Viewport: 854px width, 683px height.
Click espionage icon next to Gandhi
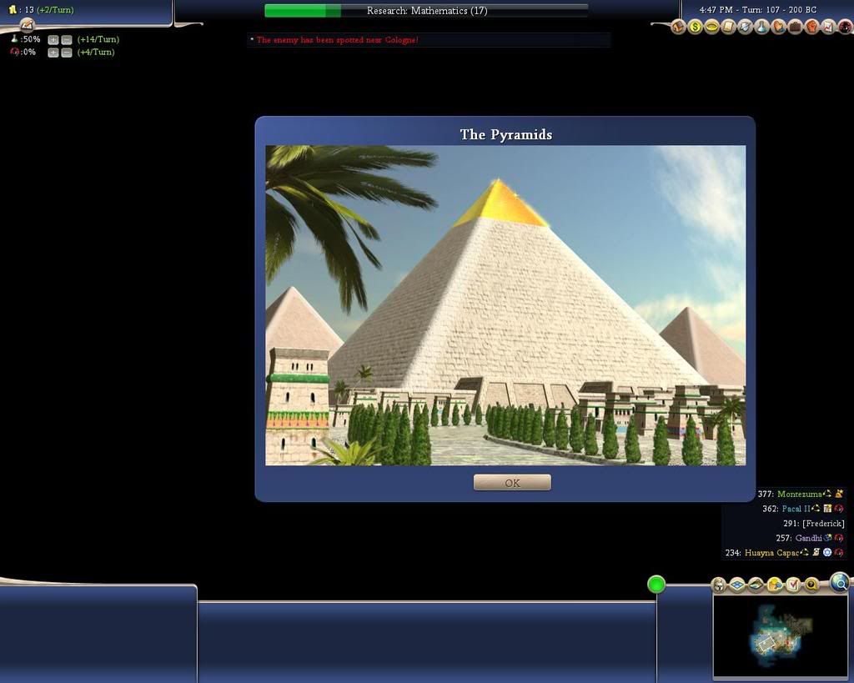pyautogui.click(x=839, y=538)
